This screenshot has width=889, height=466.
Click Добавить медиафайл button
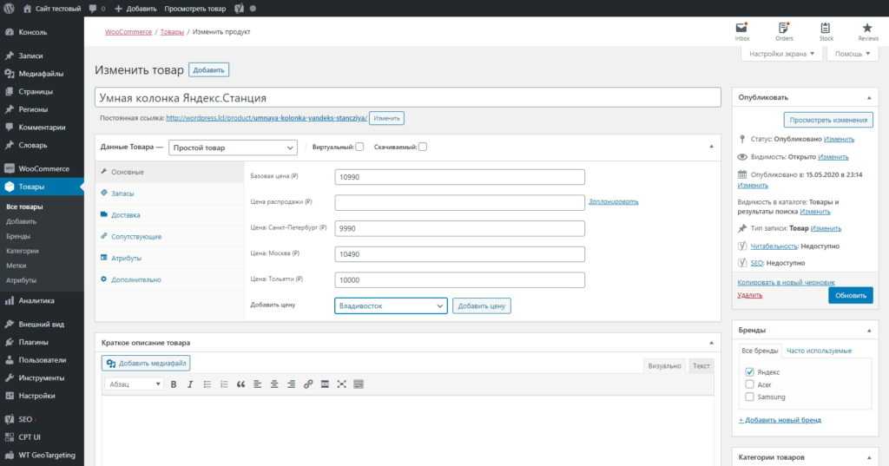(146, 364)
